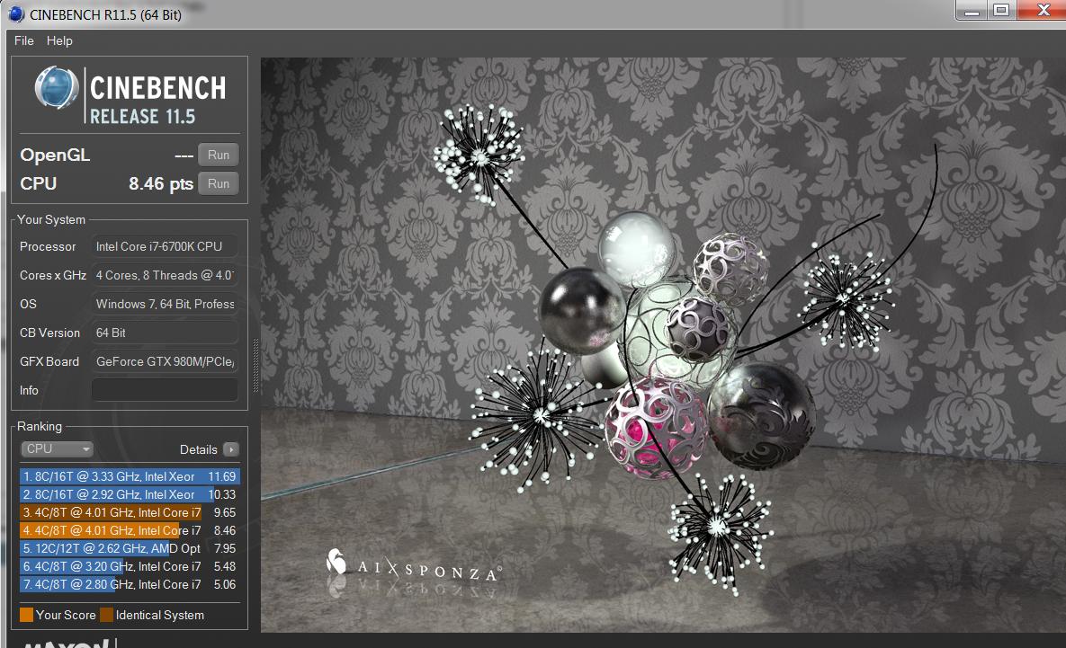Click the OS field Windows 7
1066x648 pixels.
click(x=166, y=304)
